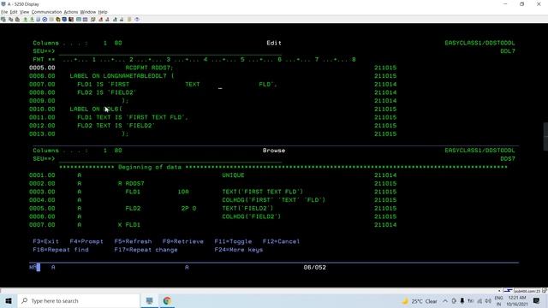Click the weather 25°C Clear widget
This screenshot has height=308, width=548.
point(420,301)
